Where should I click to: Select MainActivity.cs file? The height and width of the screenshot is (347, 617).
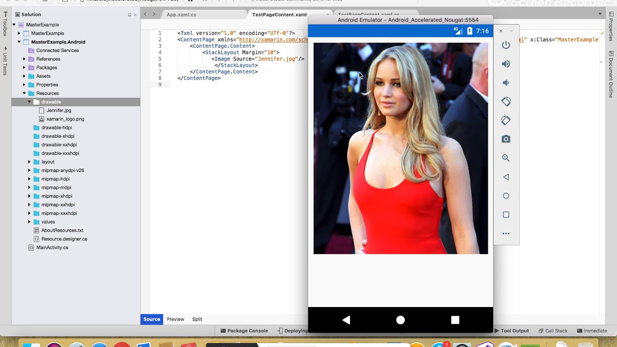(x=52, y=248)
